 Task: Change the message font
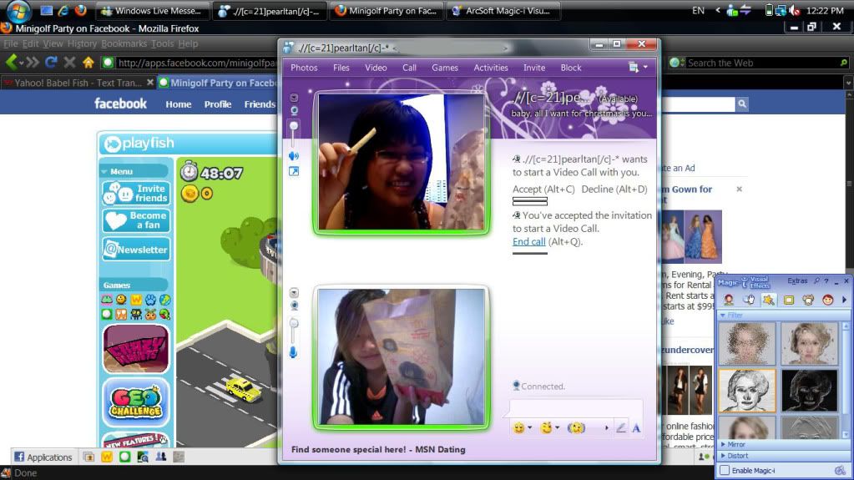[636, 427]
